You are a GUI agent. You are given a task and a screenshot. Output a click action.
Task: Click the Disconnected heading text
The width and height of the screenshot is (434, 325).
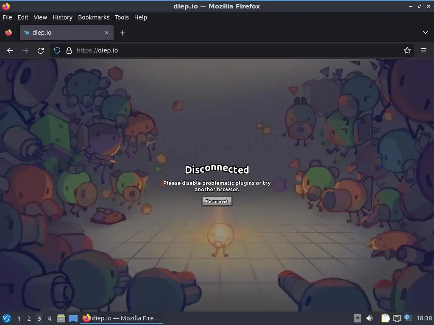[x=217, y=169]
